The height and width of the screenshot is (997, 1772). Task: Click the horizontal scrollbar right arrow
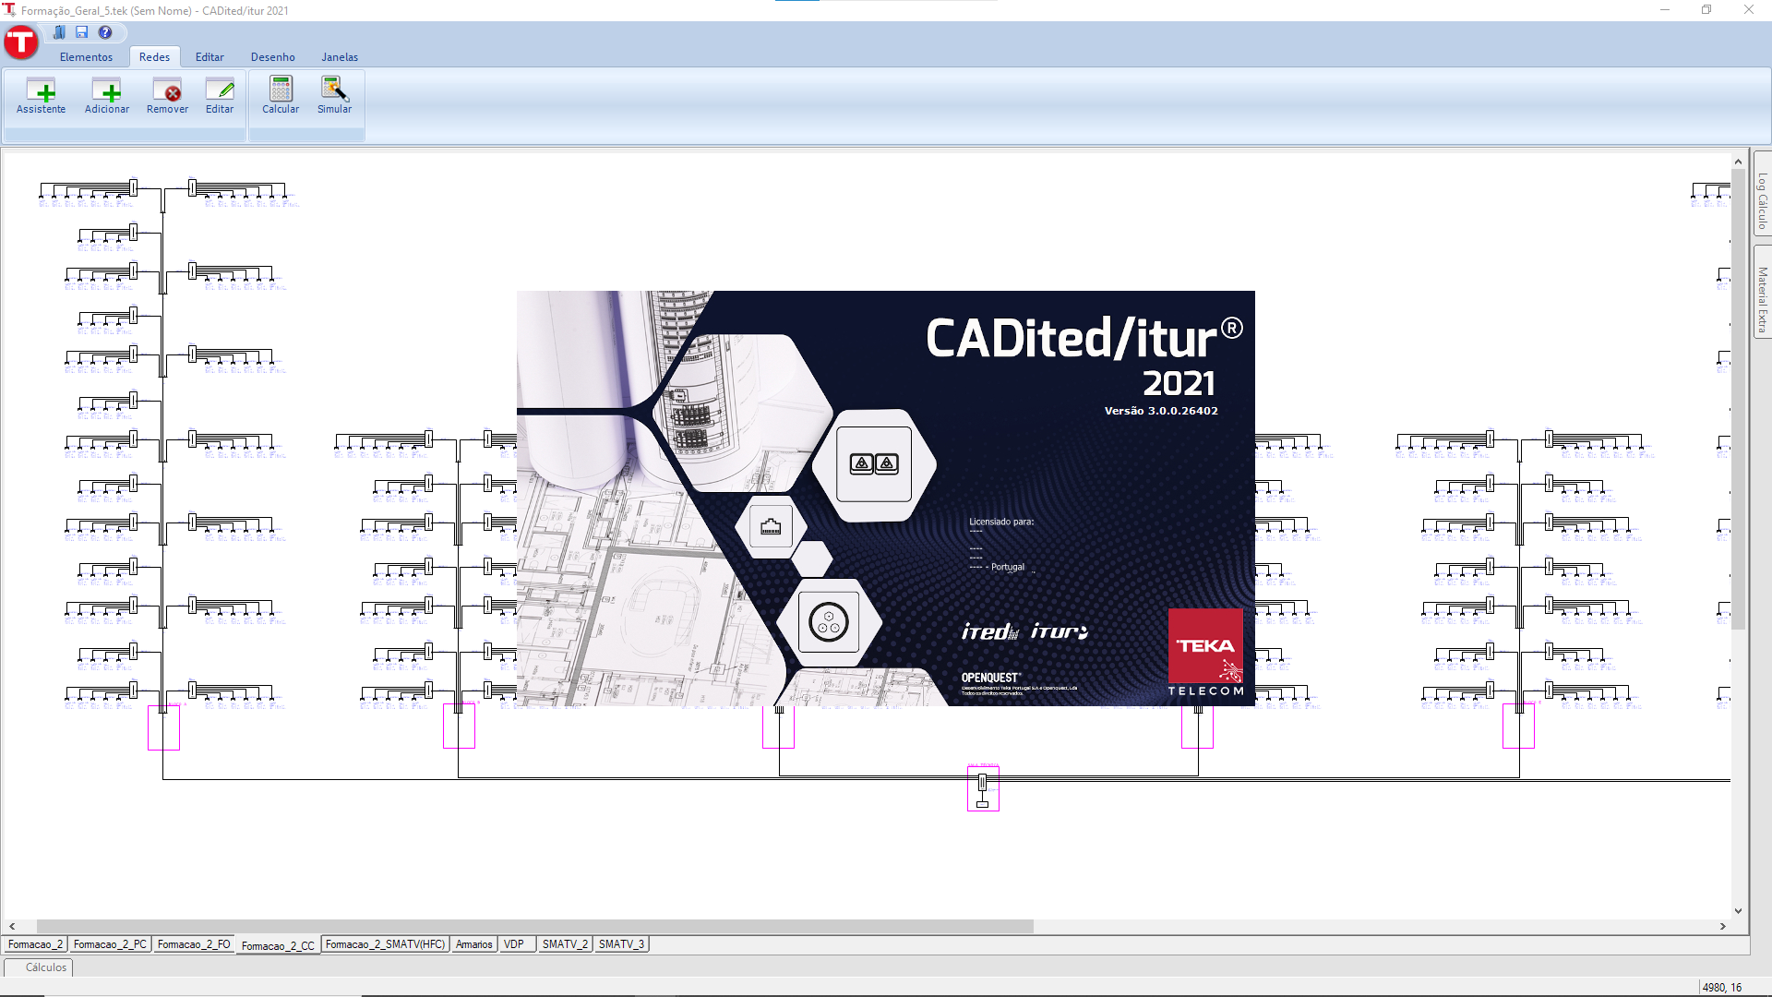(x=1722, y=926)
